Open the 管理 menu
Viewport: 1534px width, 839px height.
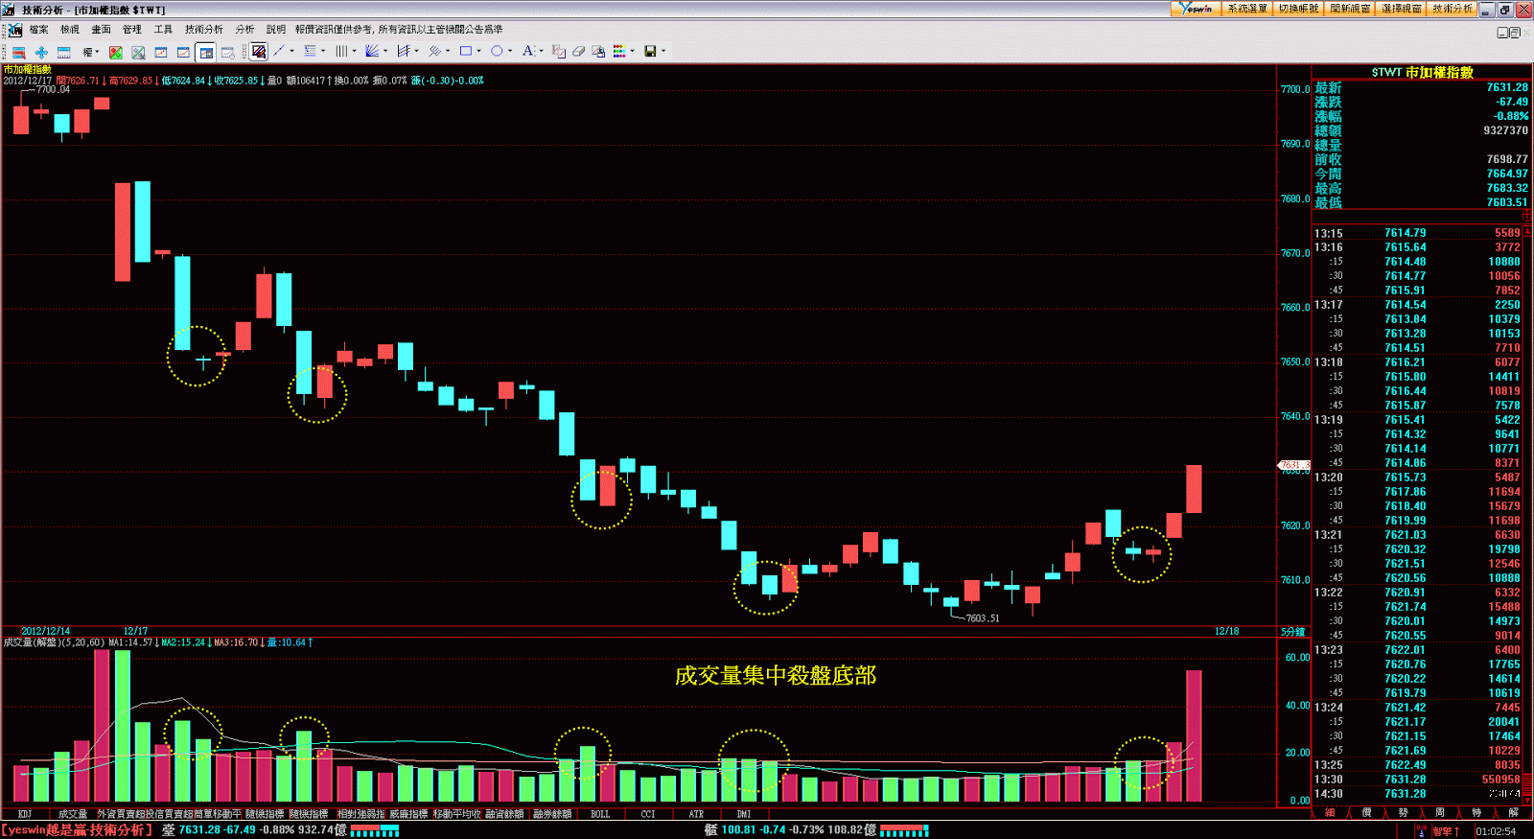131,30
